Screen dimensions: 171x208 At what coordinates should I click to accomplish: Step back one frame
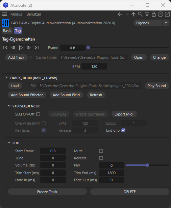pos(13,48)
